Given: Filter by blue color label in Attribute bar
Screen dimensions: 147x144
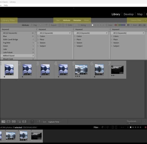Looking at the screenshot, I should pos(122,25).
